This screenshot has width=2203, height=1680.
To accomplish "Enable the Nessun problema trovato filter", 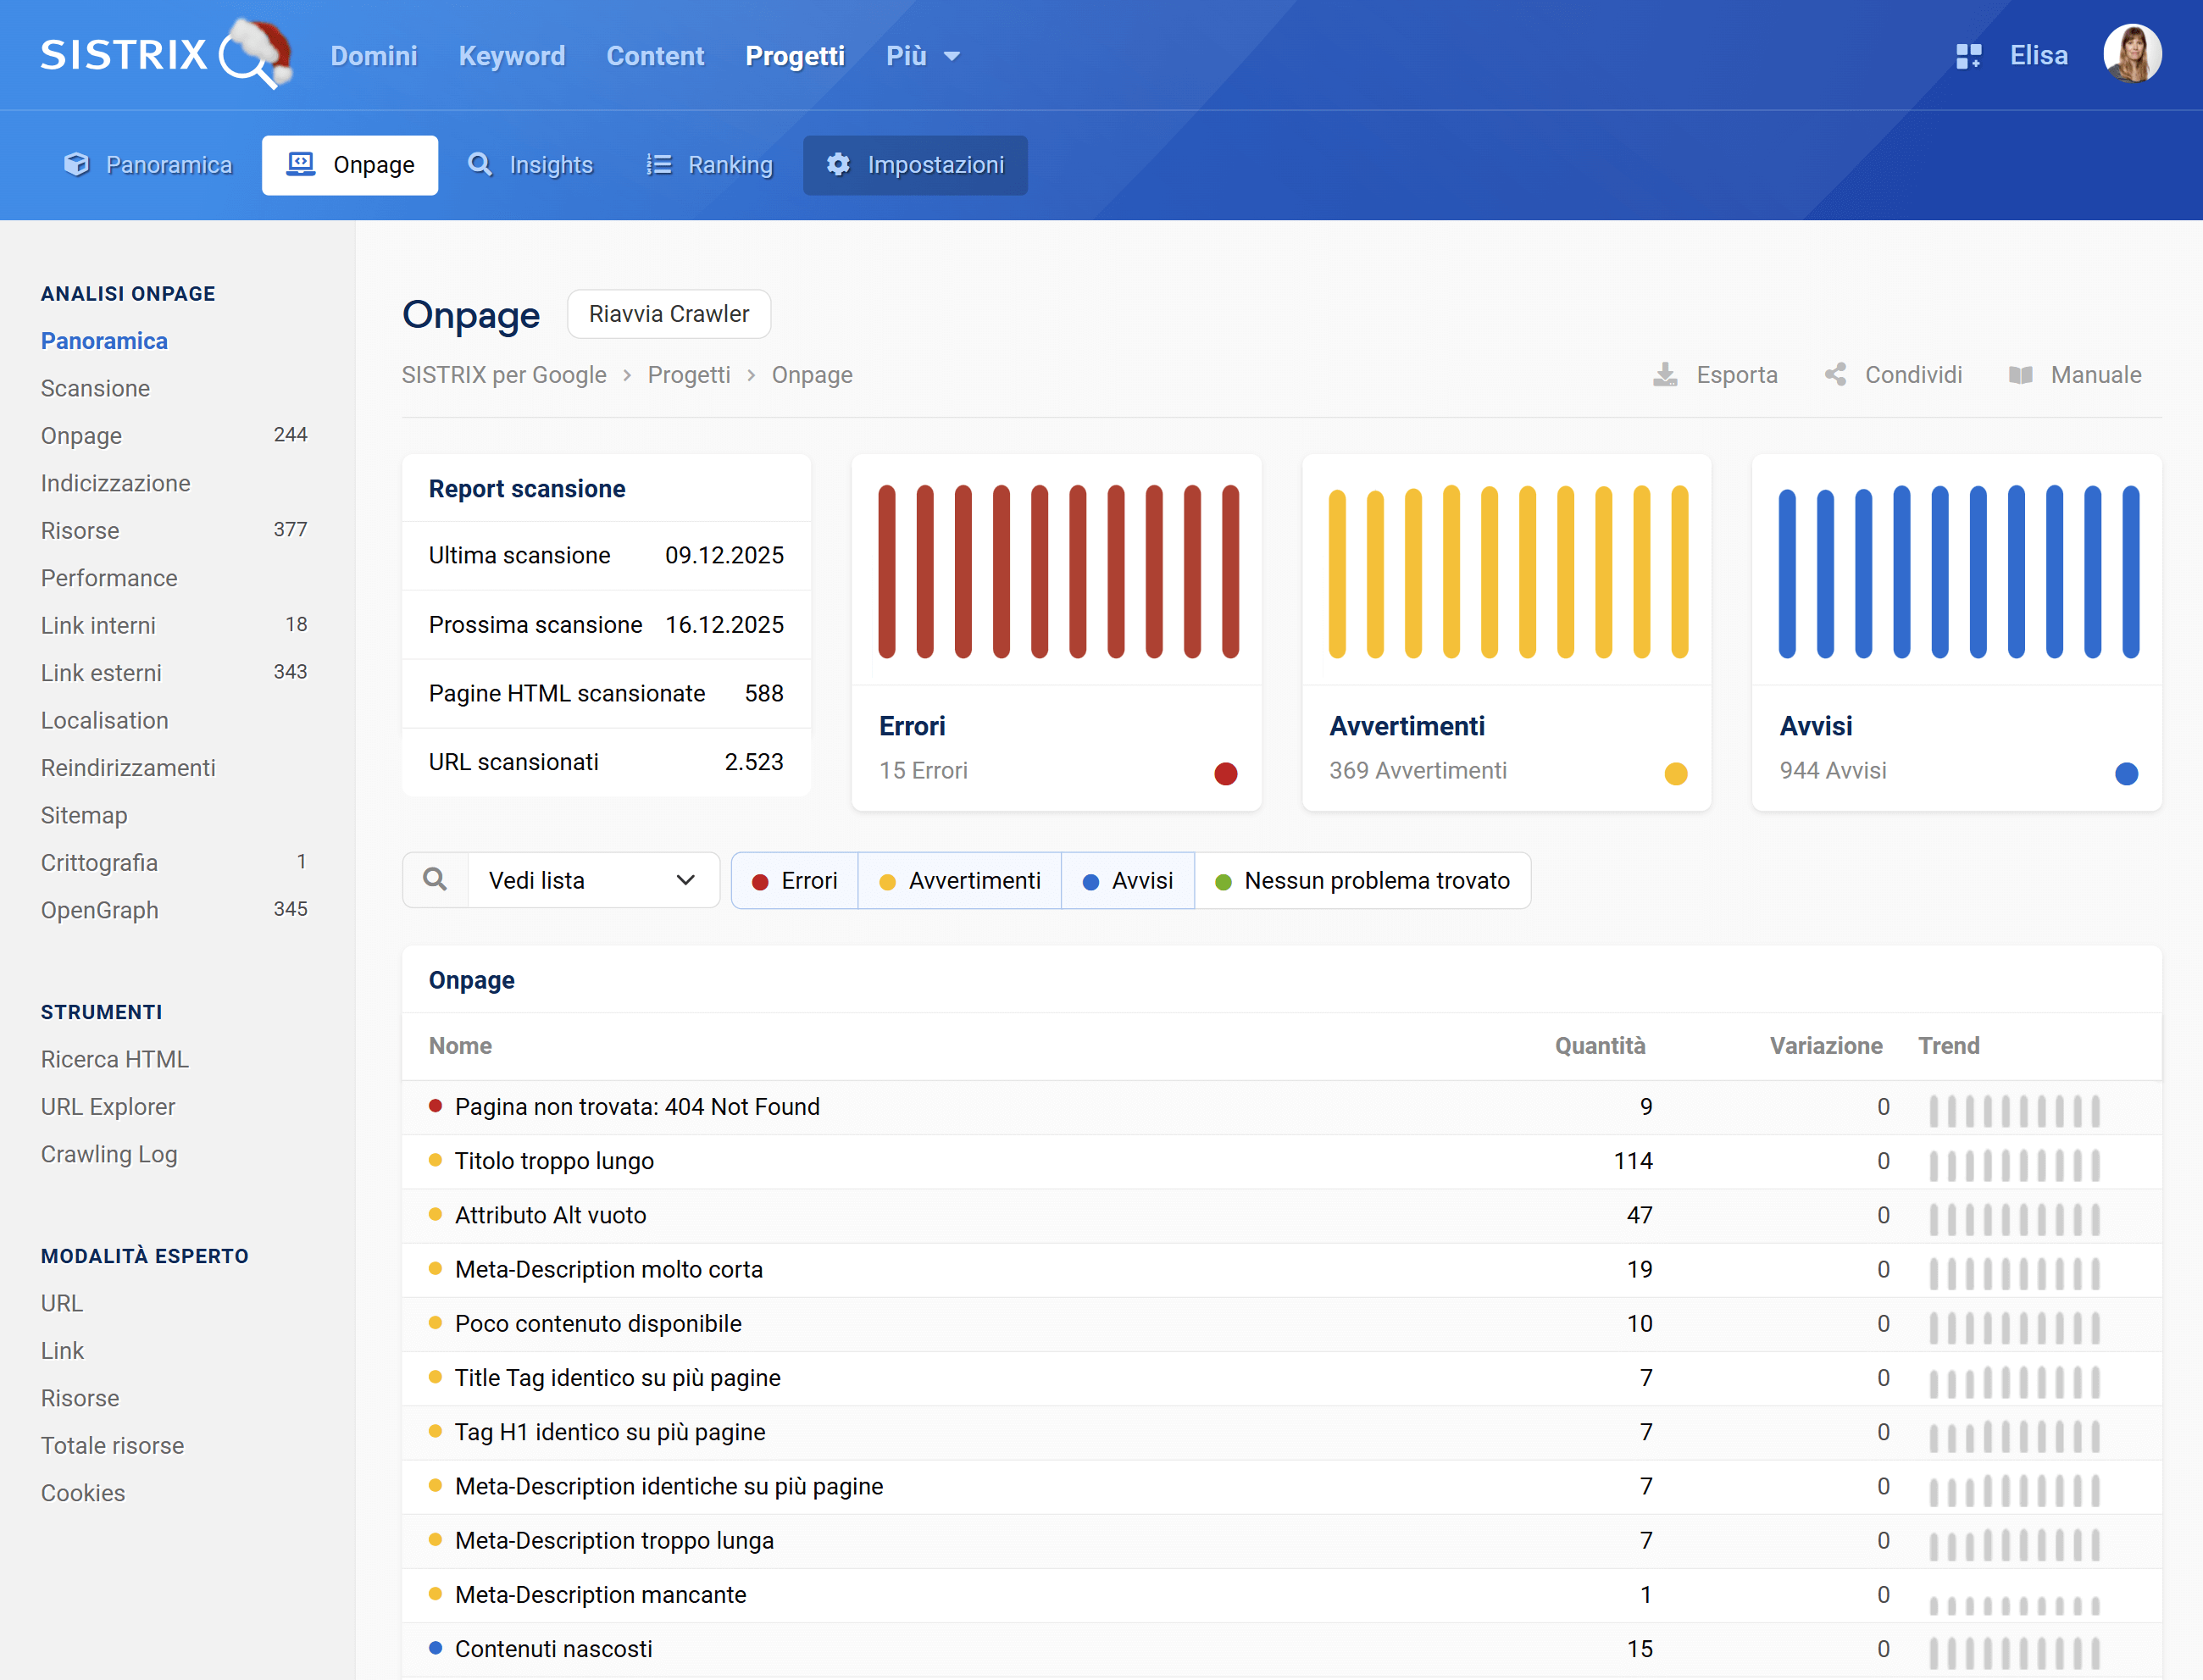I will 1364,880.
